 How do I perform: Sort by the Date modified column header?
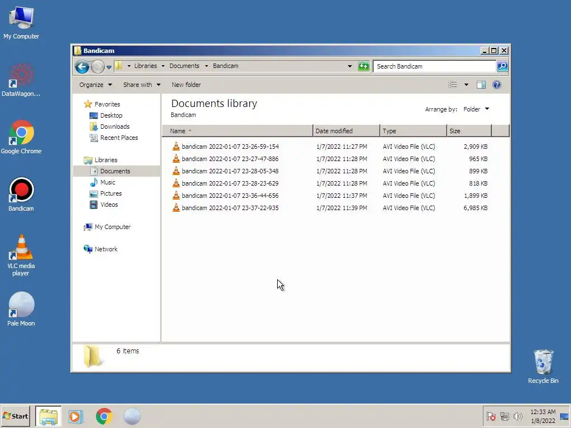346,131
